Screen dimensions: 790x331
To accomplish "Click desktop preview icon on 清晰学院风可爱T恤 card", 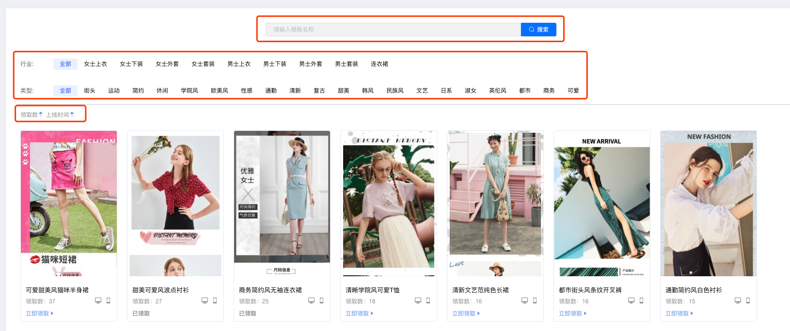I will click(x=418, y=300).
